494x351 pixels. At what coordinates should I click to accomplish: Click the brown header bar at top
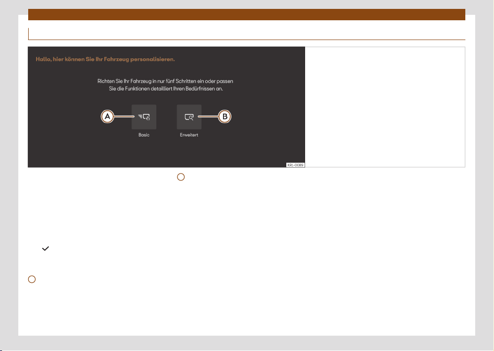tap(247, 14)
